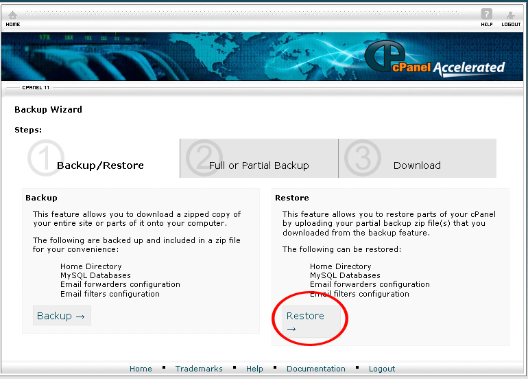
Task: Click the Backup → button
Action: [x=62, y=316]
